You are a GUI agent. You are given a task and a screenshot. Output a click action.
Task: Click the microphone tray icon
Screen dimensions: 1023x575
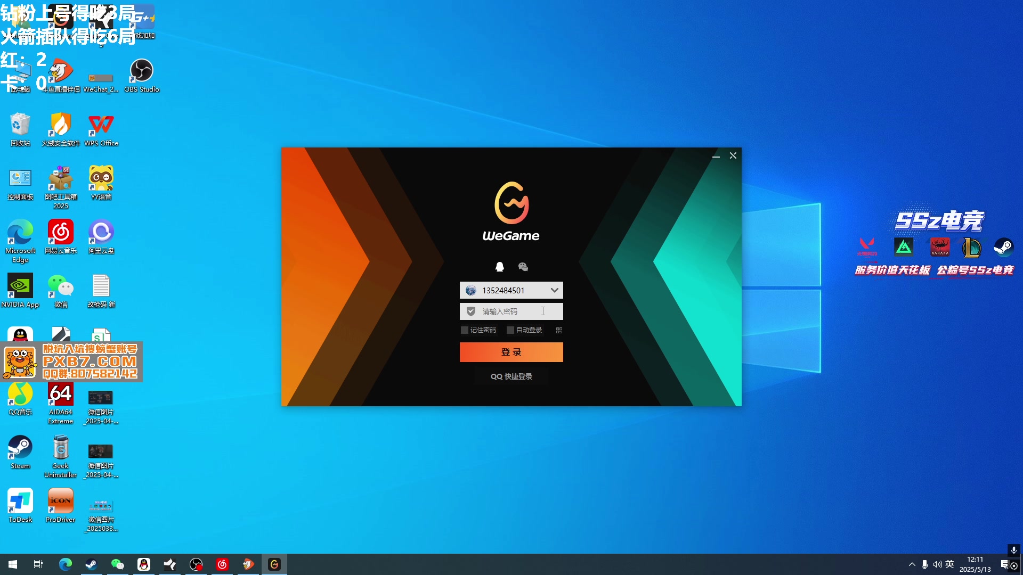pos(924,564)
